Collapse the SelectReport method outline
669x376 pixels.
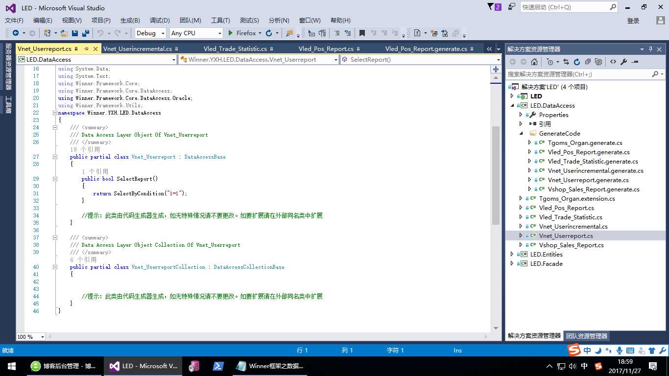(55, 179)
